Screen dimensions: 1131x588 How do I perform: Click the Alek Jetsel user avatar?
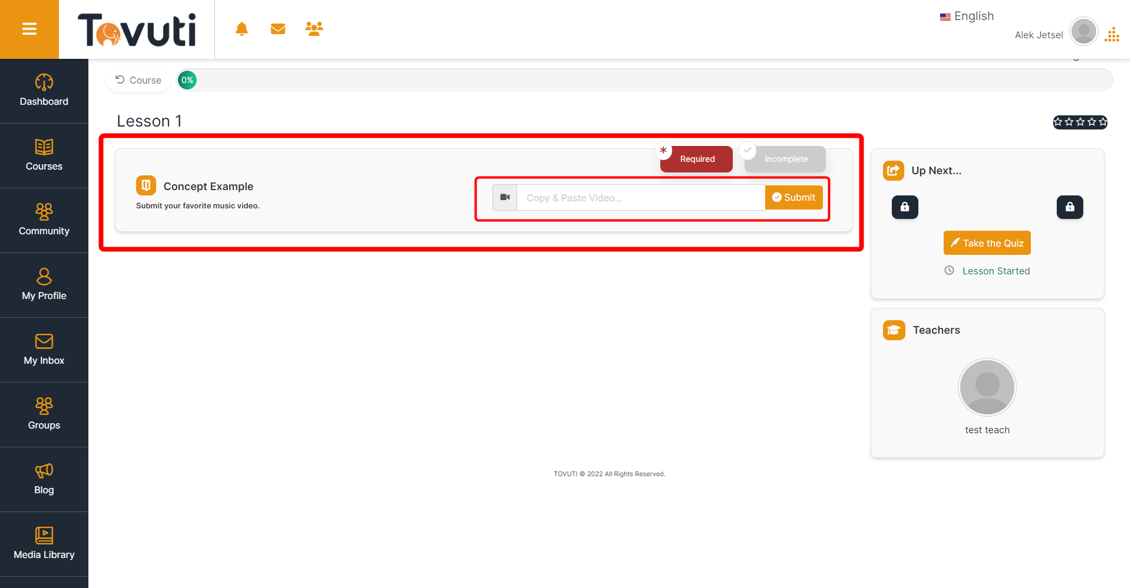coord(1084,31)
